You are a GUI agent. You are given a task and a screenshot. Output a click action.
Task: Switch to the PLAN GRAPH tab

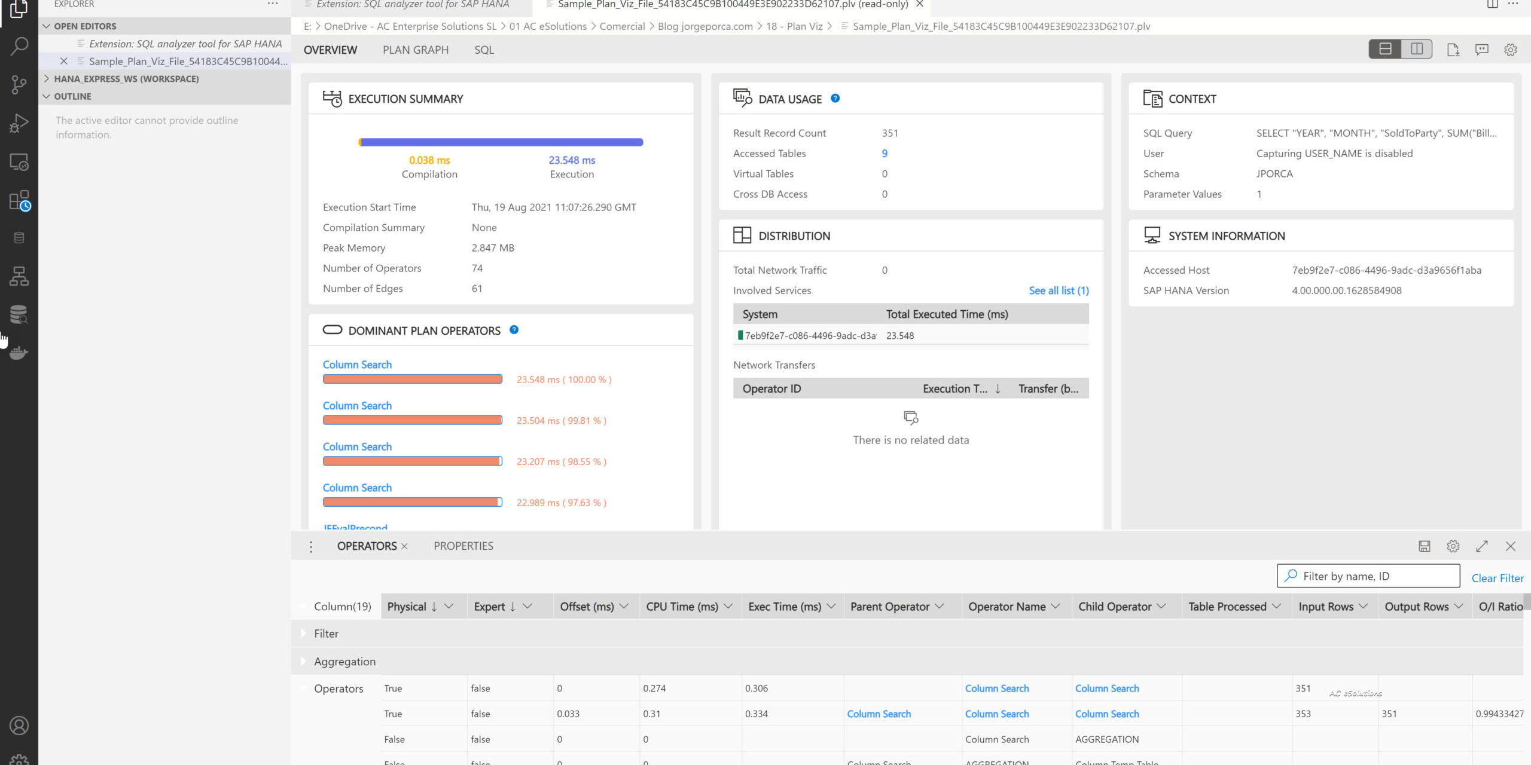415,50
